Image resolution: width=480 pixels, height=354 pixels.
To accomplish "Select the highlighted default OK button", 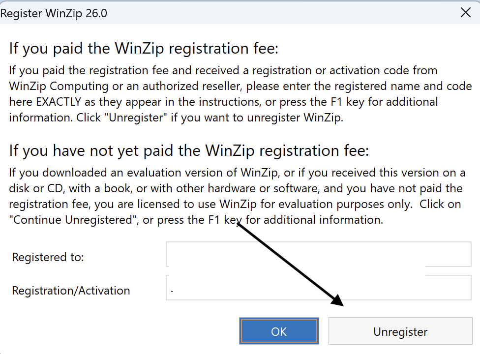I will 279,330.
